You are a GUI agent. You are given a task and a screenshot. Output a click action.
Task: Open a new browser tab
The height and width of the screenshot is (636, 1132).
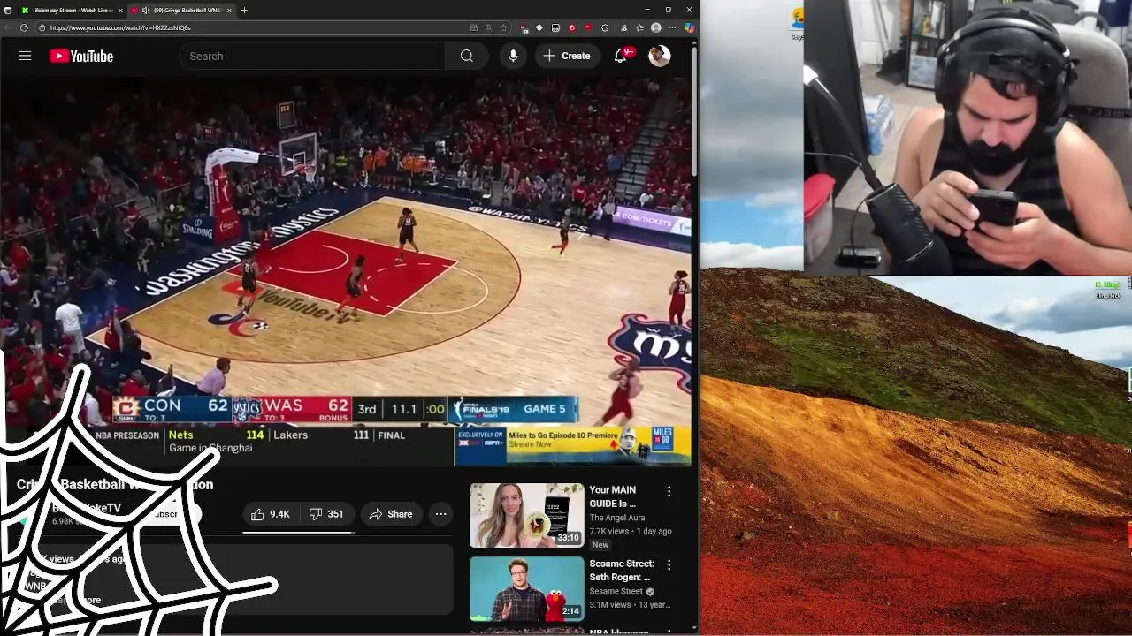click(244, 10)
